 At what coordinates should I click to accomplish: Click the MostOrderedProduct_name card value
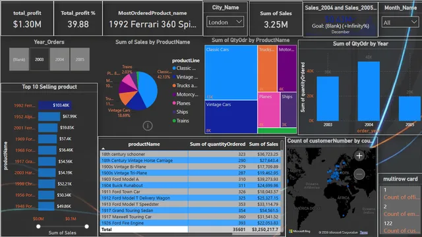152,24
